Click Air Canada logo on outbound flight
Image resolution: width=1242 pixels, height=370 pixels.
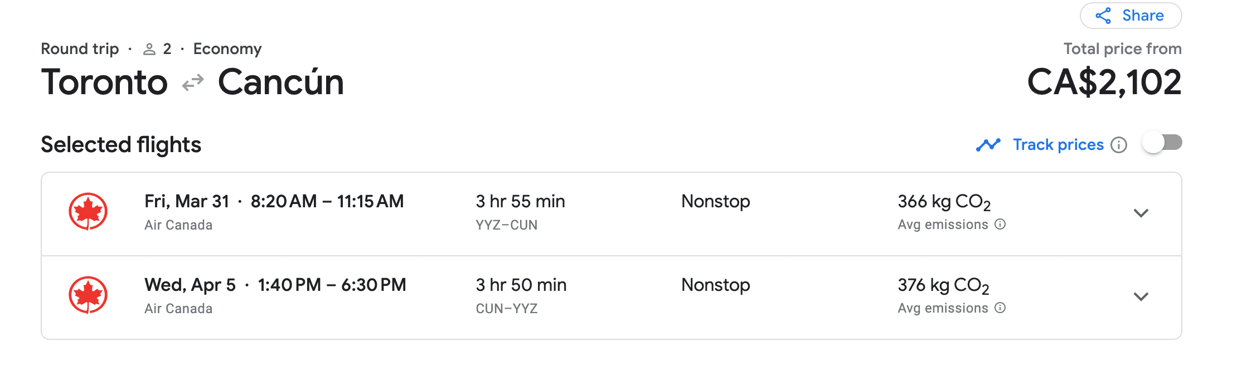point(88,212)
